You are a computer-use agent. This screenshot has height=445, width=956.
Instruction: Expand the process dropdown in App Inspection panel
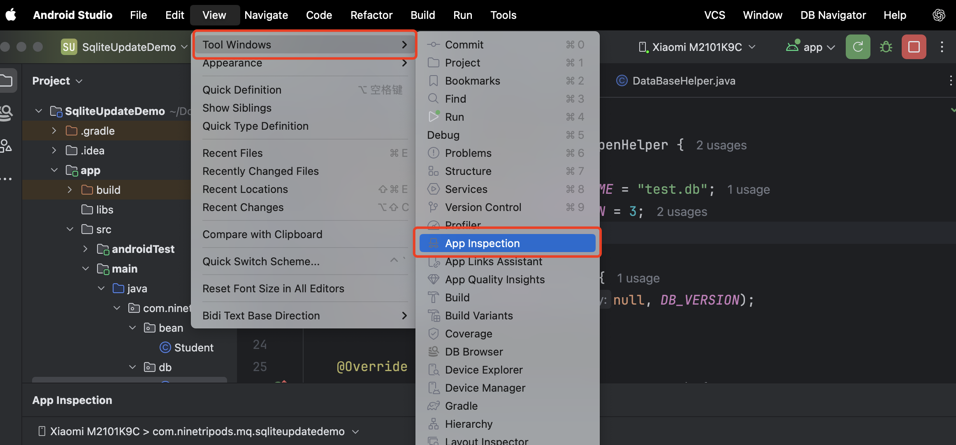(355, 431)
